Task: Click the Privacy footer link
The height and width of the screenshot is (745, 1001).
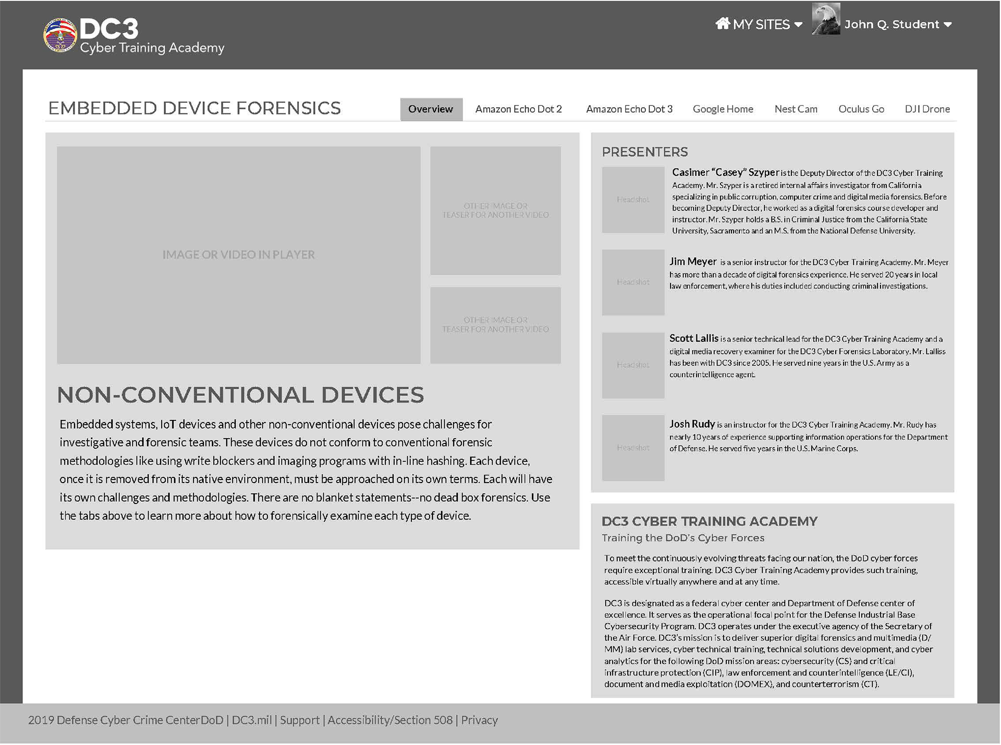Action: [x=479, y=720]
